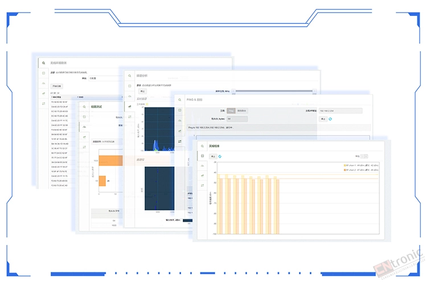Click blue refresh spinner in PING window
427x282 pixels.
coord(330,119)
